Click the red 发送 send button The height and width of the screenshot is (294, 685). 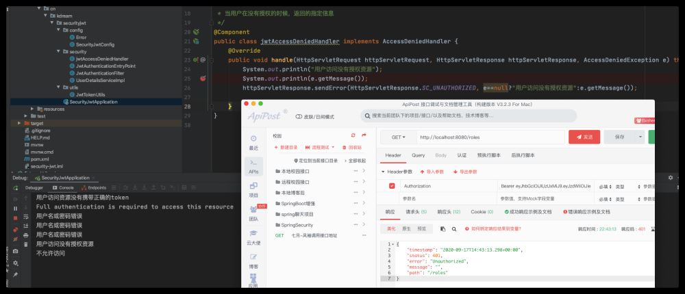point(584,137)
